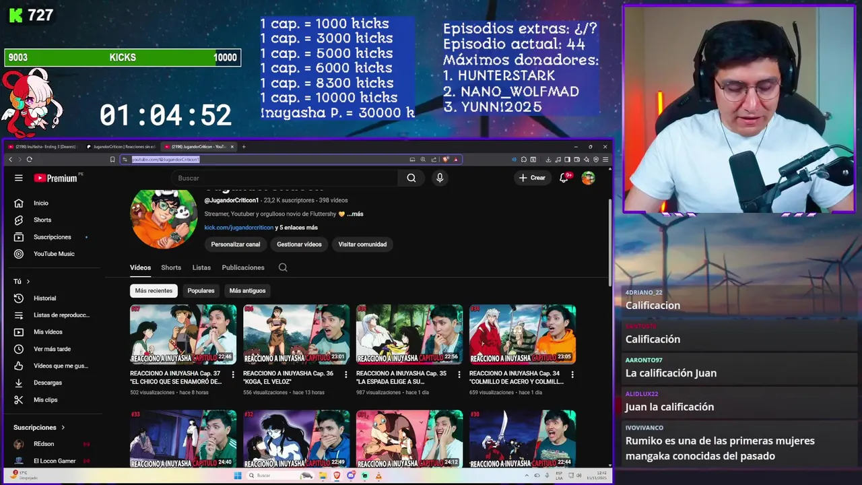Activate voice search microphone
The height and width of the screenshot is (485, 862).
point(440,178)
